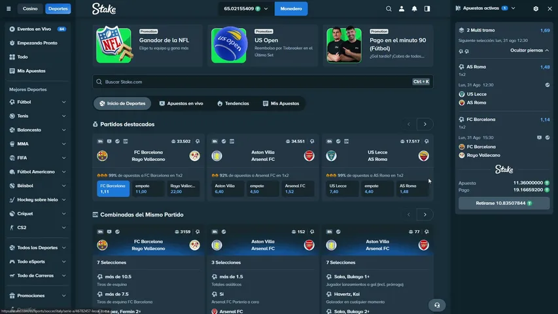This screenshot has height=314, width=558.
Task: Select empate 4,40 odds
Action: click(x=377, y=188)
